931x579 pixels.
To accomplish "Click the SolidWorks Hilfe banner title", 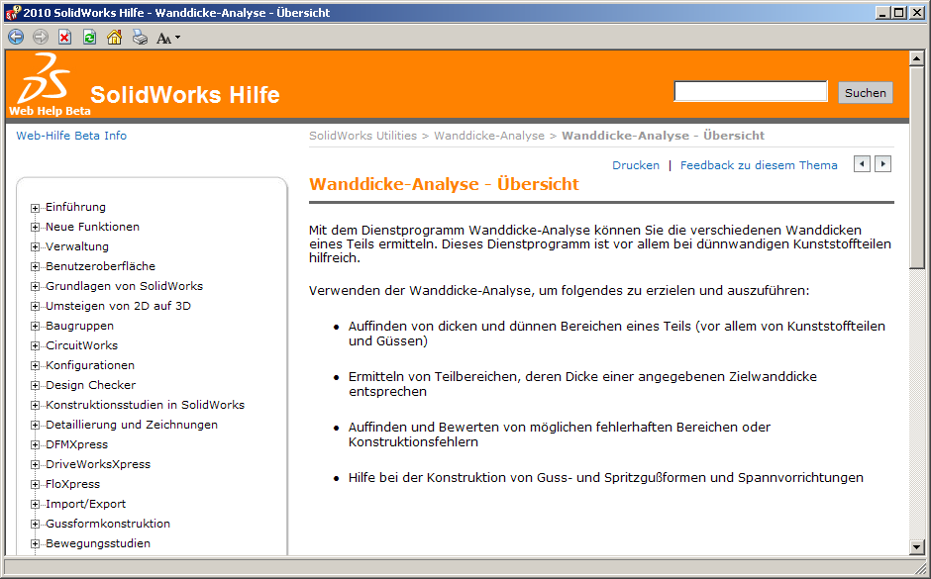I will [184, 94].
